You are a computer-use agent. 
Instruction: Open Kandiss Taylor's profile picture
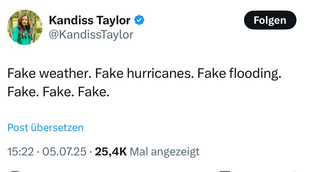pyautogui.click(x=25, y=27)
